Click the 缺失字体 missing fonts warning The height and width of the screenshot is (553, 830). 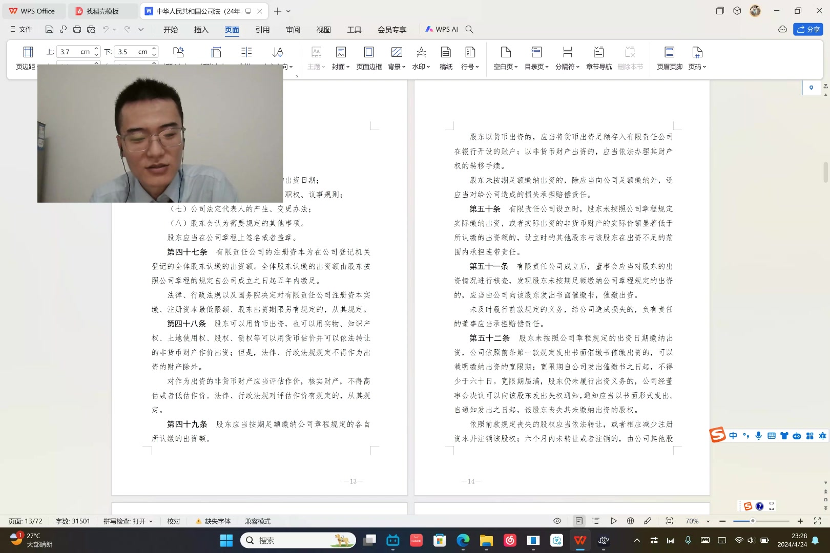(x=213, y=521)
